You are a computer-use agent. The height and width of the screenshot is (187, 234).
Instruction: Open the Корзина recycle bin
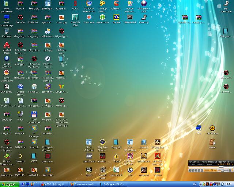[7, 31]
